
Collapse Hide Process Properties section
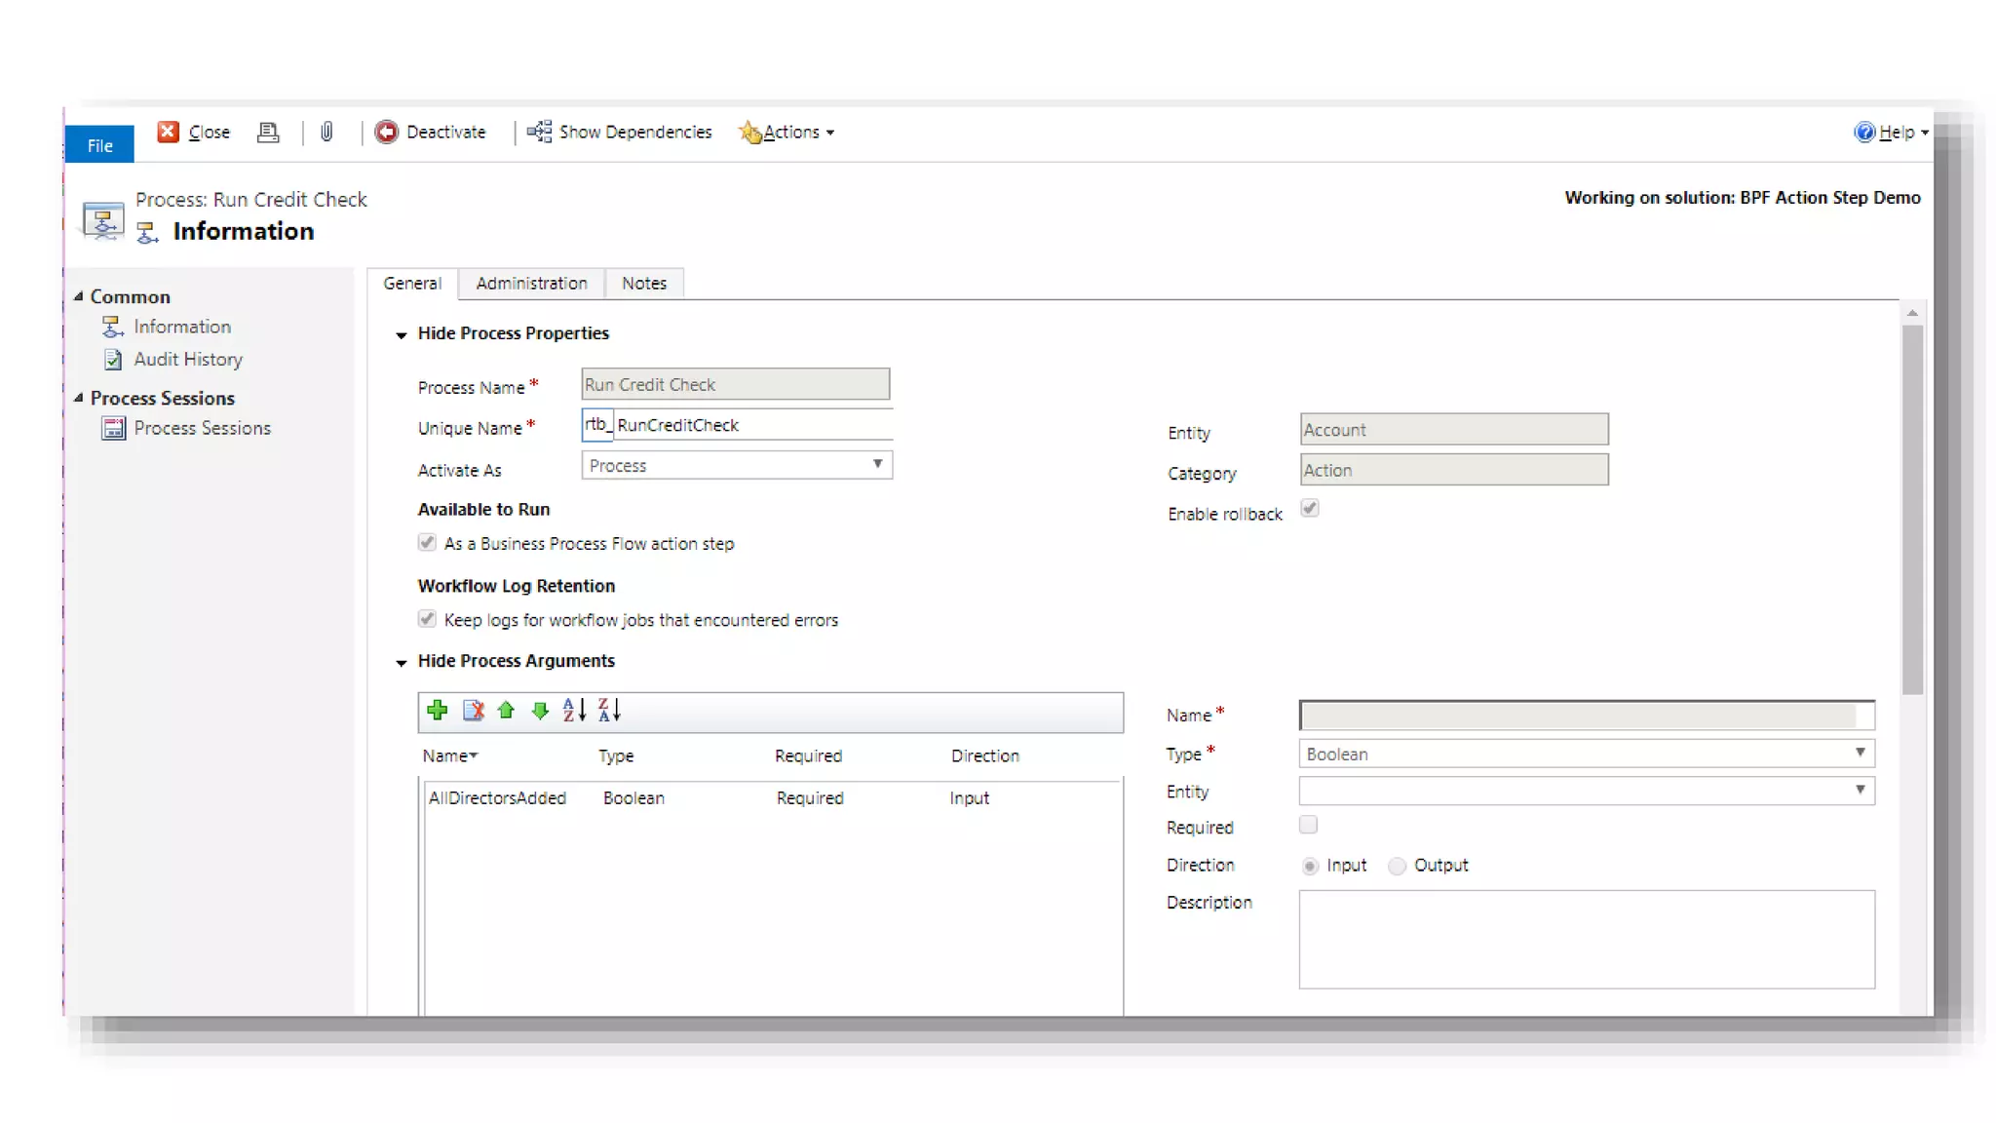tap(402, 334)
